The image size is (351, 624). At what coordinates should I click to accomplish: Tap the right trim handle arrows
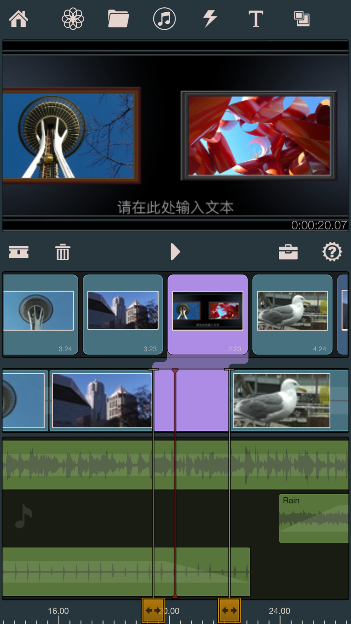(229, 610)
